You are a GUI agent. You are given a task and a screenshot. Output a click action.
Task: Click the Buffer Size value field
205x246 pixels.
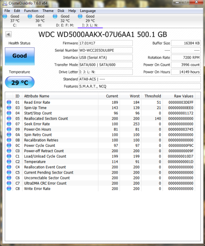point(186,43)
